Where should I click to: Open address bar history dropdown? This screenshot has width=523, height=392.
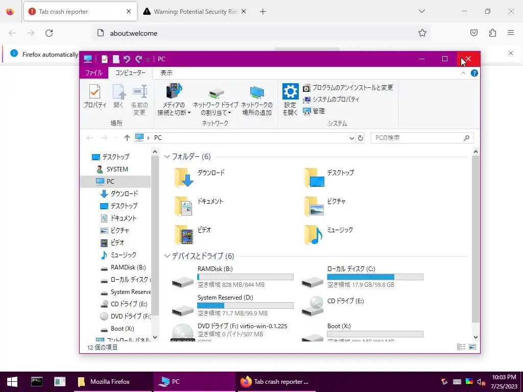click(x=351, y=138)
